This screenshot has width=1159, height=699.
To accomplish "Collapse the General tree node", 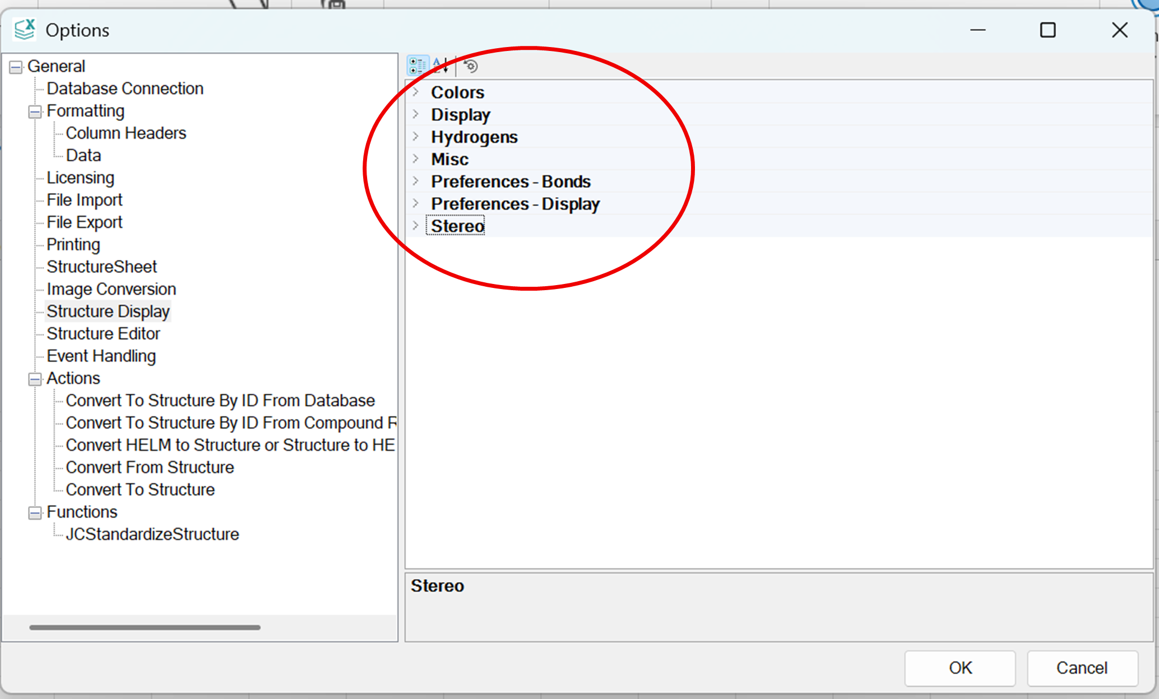I will pyautogui.click(x=16, y=67).
